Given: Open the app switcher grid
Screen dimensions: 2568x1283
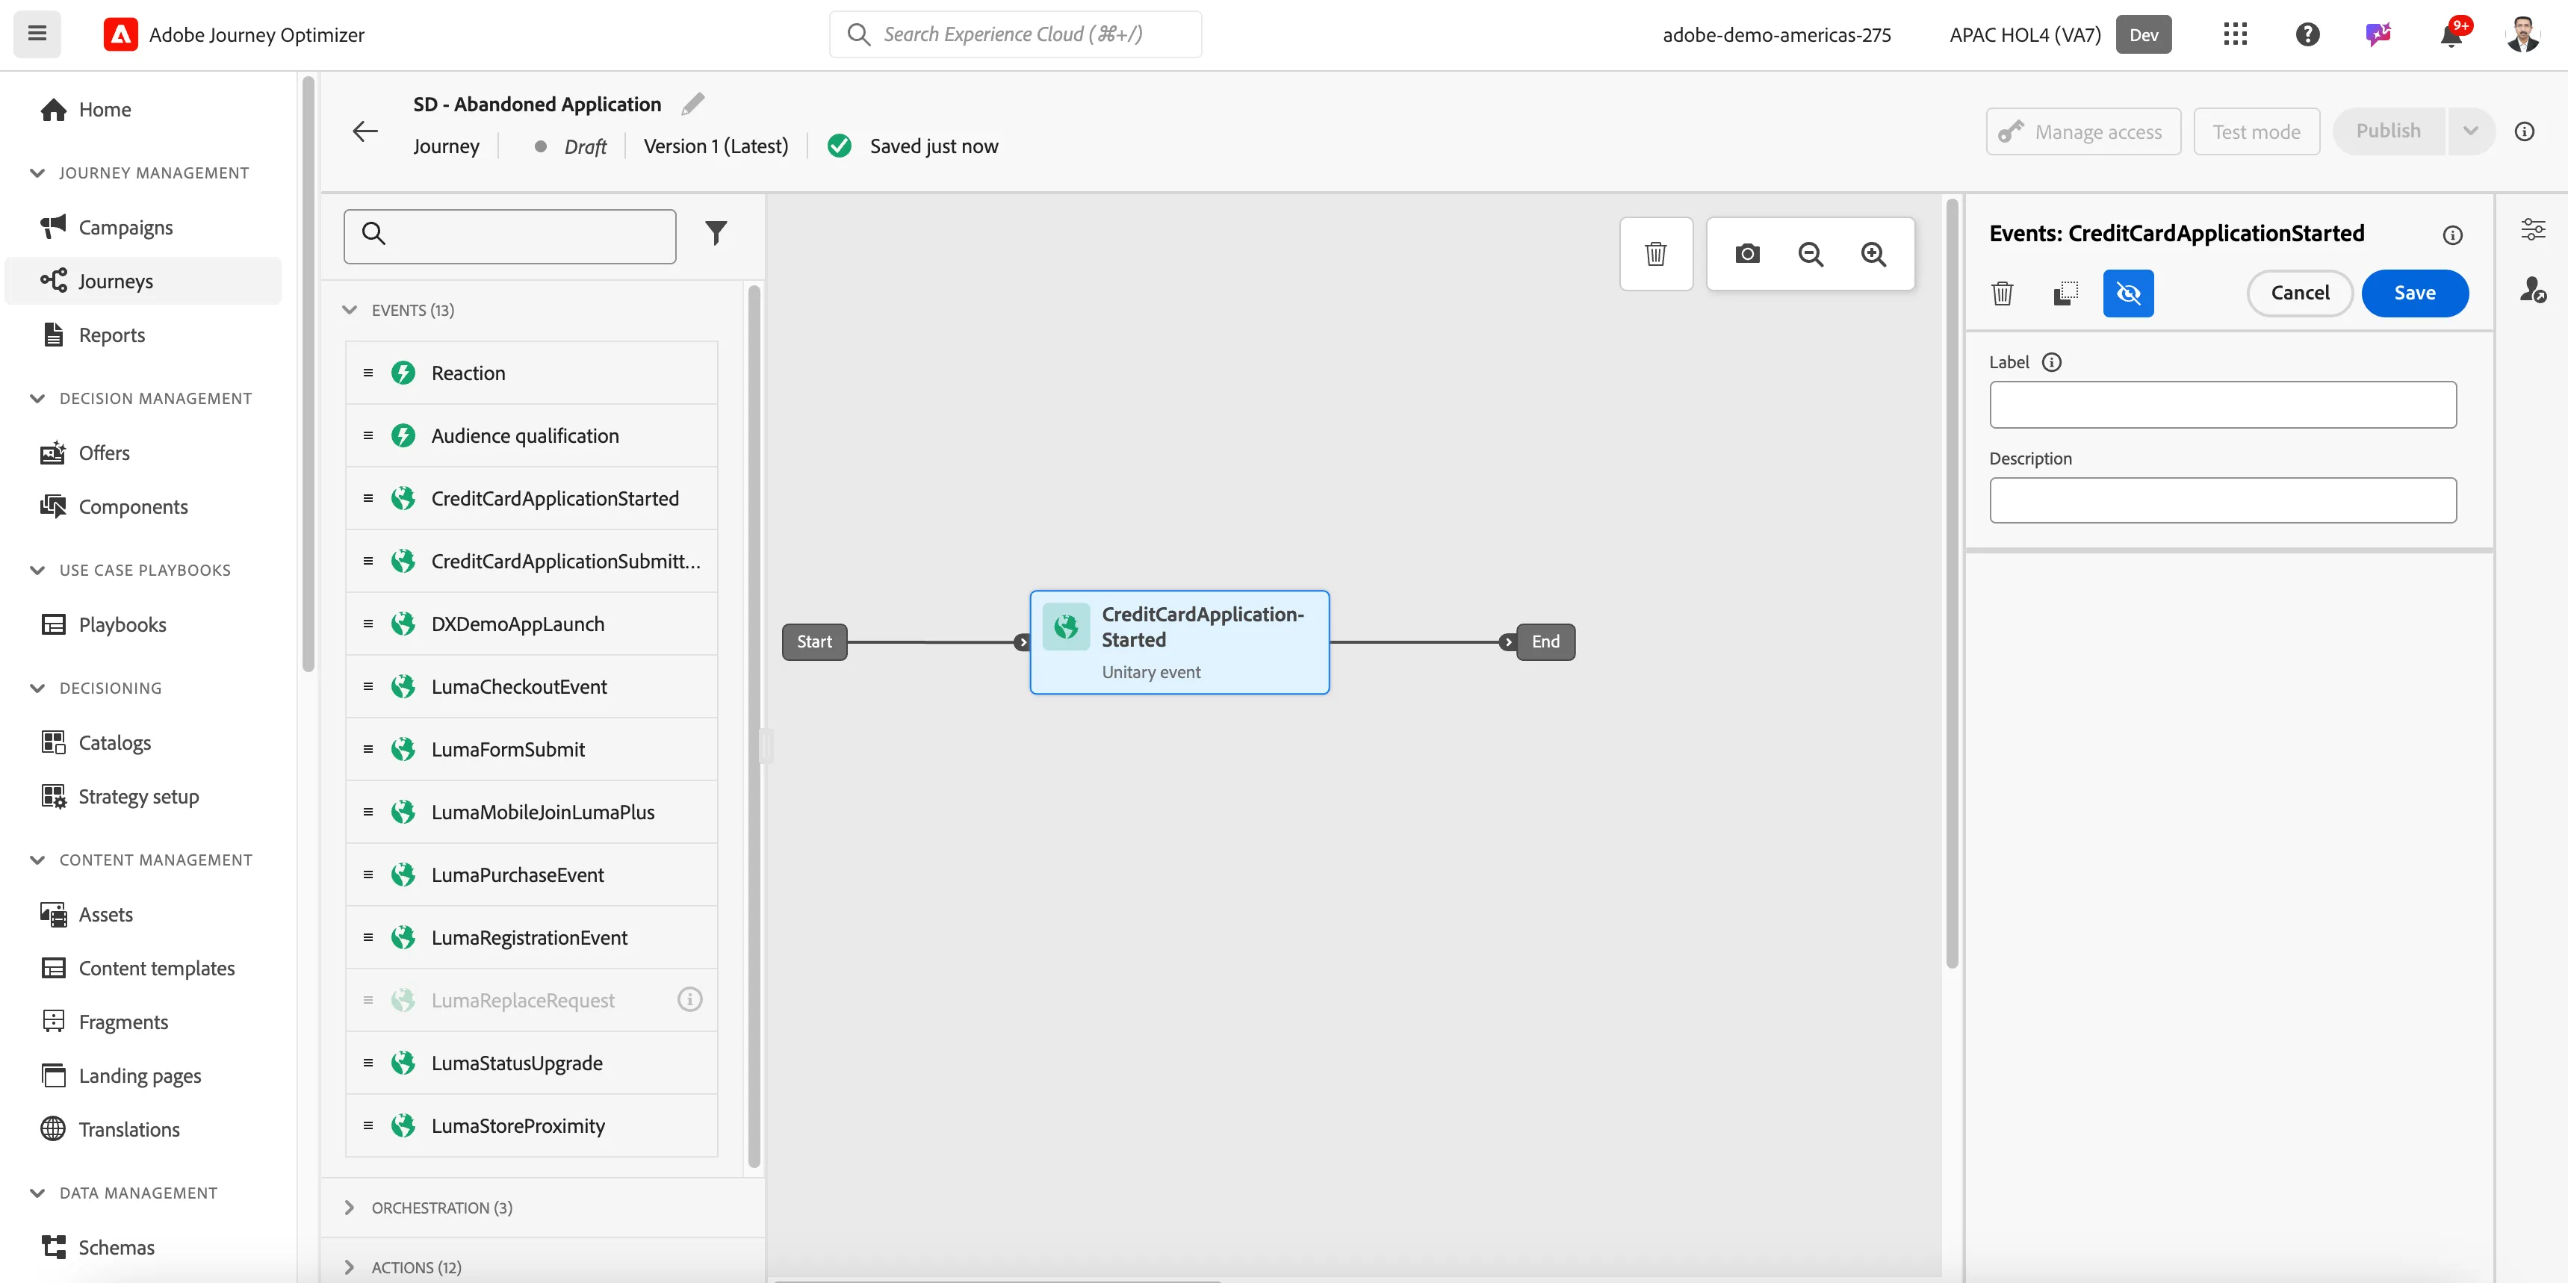Looking at the screenshot, I should tap(2235, 34).
